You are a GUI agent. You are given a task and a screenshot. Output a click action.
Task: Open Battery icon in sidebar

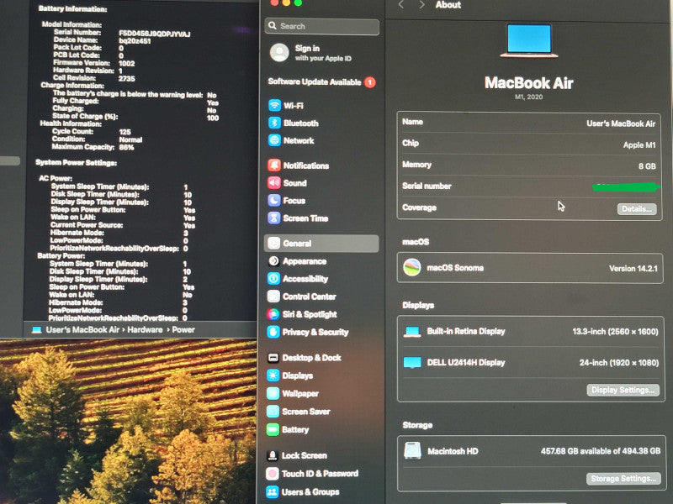pyautogui.click(x=273, y=429)
